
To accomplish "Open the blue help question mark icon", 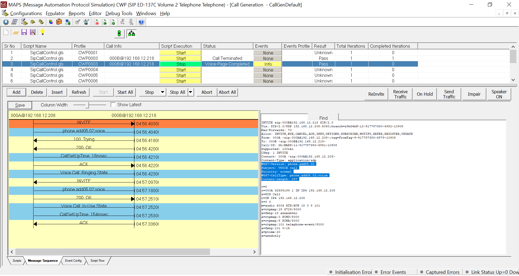I will [x=141, y=22].
